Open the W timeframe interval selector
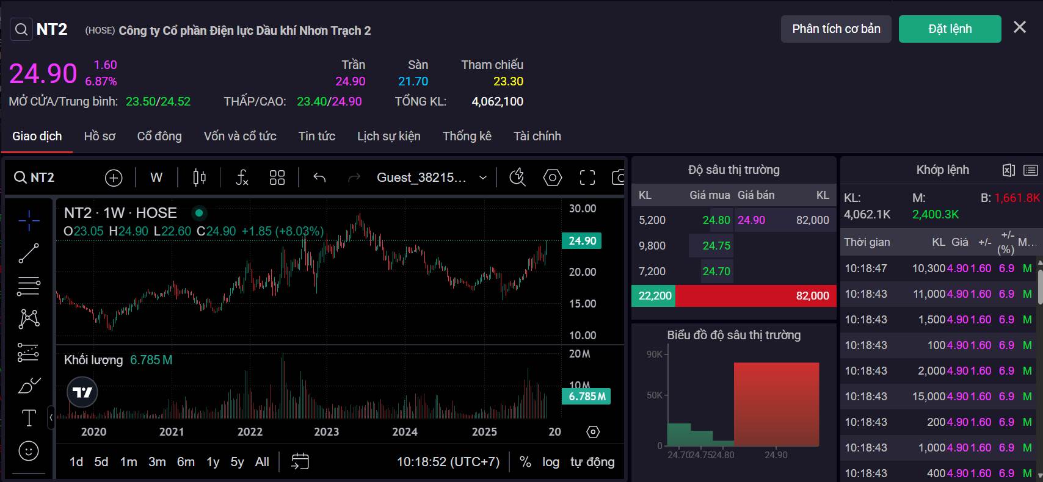 point(156,178)
